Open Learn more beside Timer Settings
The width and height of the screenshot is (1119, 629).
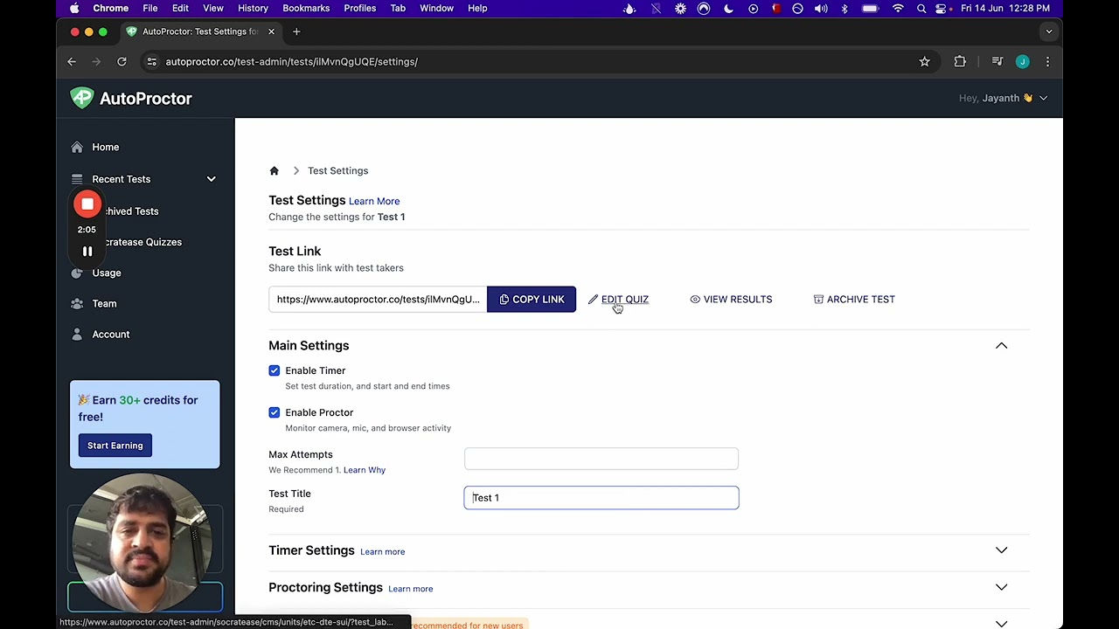(x=382, y=552)
